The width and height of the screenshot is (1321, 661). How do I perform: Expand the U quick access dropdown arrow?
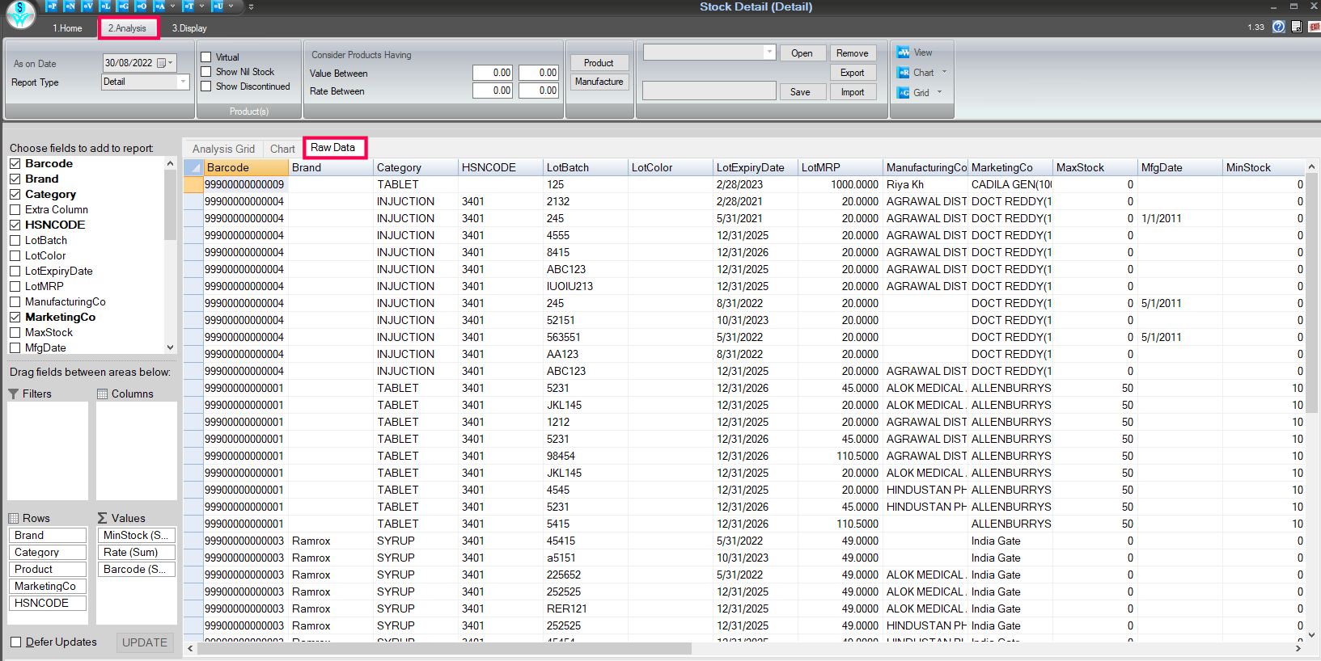(231, 6)
